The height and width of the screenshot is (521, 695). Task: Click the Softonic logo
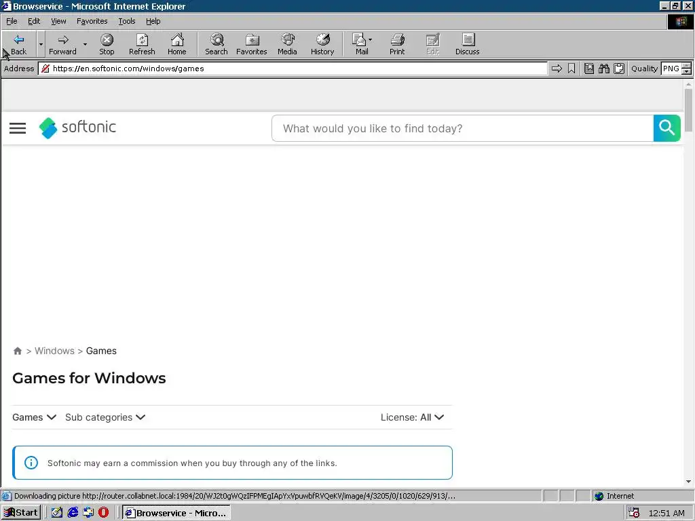(77, 128)
